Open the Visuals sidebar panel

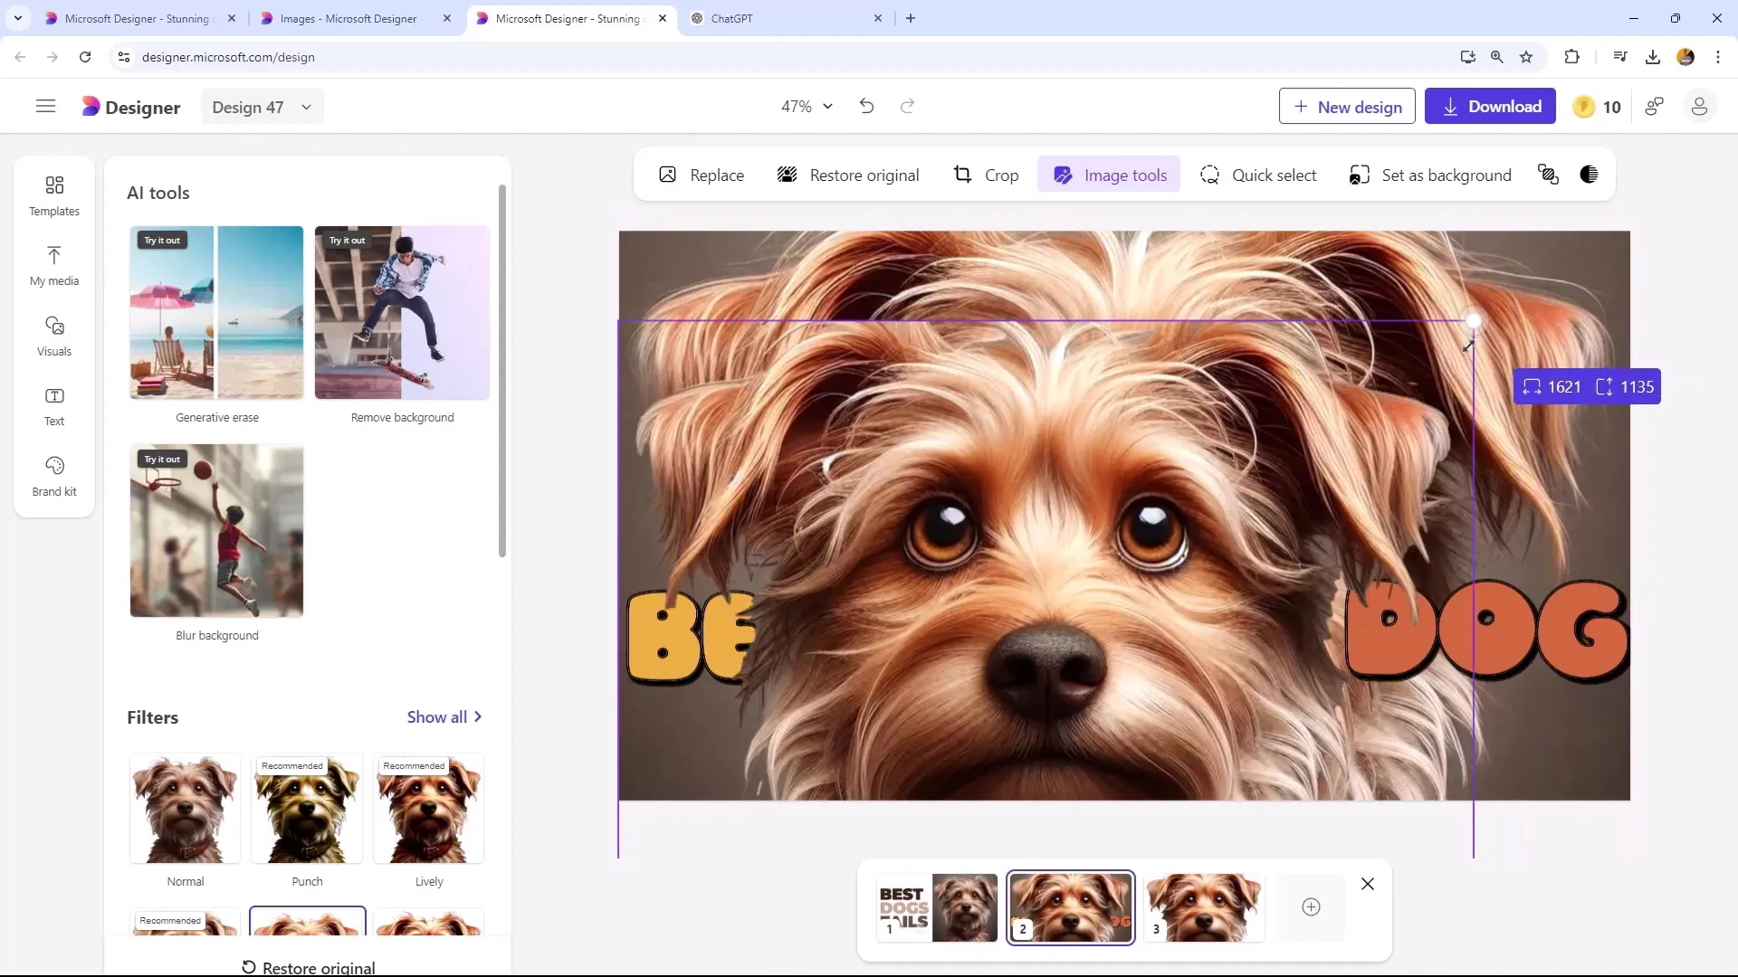click(x=54, y=337)
